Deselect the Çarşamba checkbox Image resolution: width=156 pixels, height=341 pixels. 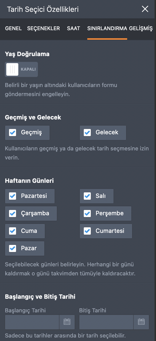pos(13,214)
